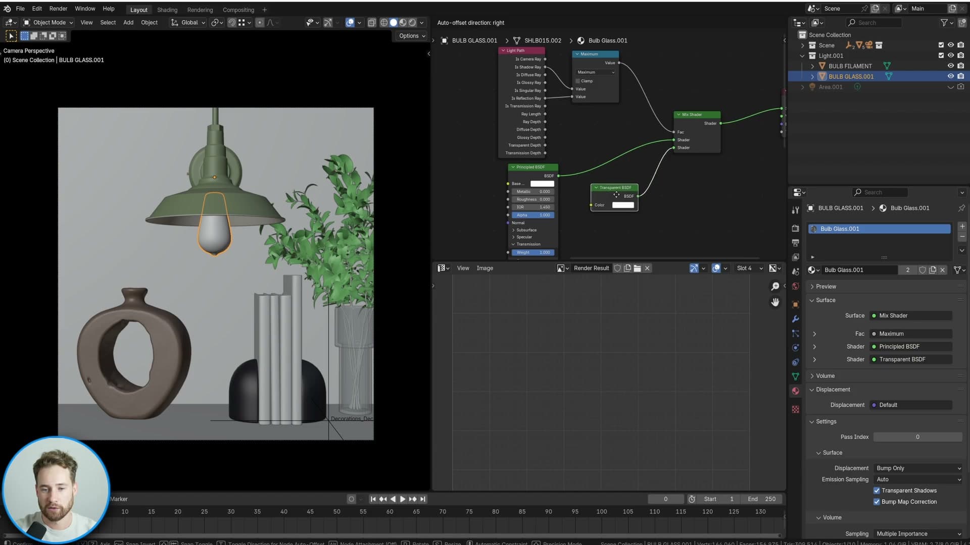Open the View Layer properties tab
Screen dimensions: 970x545
click(795, 257)
